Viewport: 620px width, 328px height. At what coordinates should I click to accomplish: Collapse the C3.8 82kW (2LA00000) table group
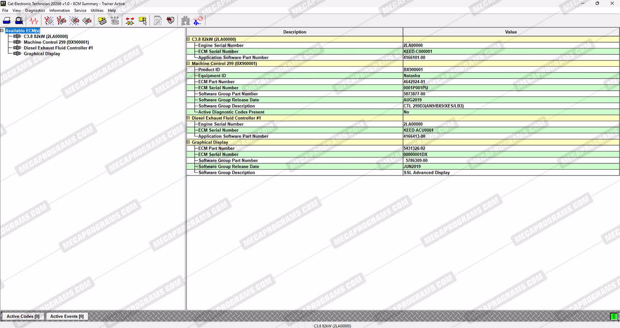pyautogui.click(x=188, y=39)
